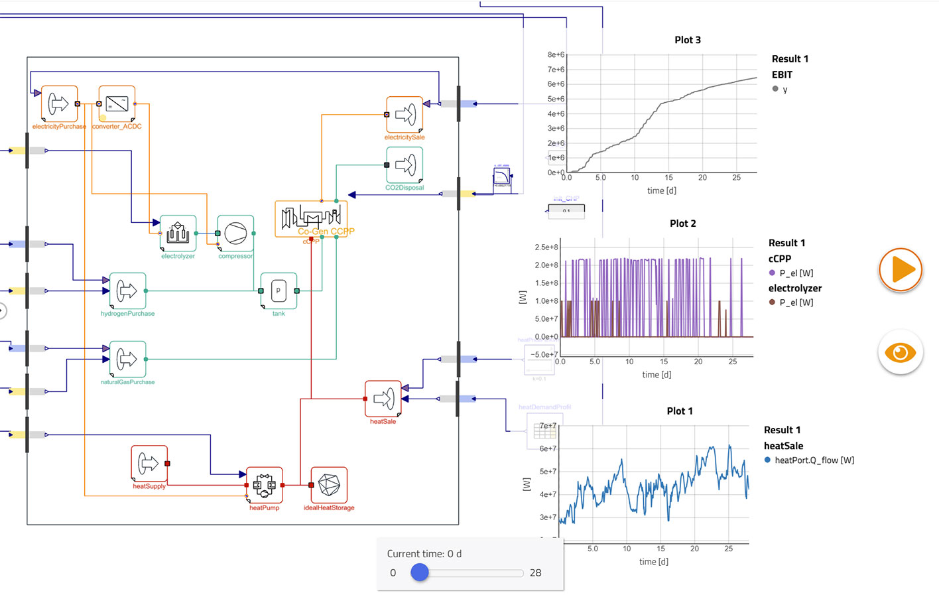
Task: Toggle the heatPort.Q_flow legend marker
Action: click(x=767, y=460)
